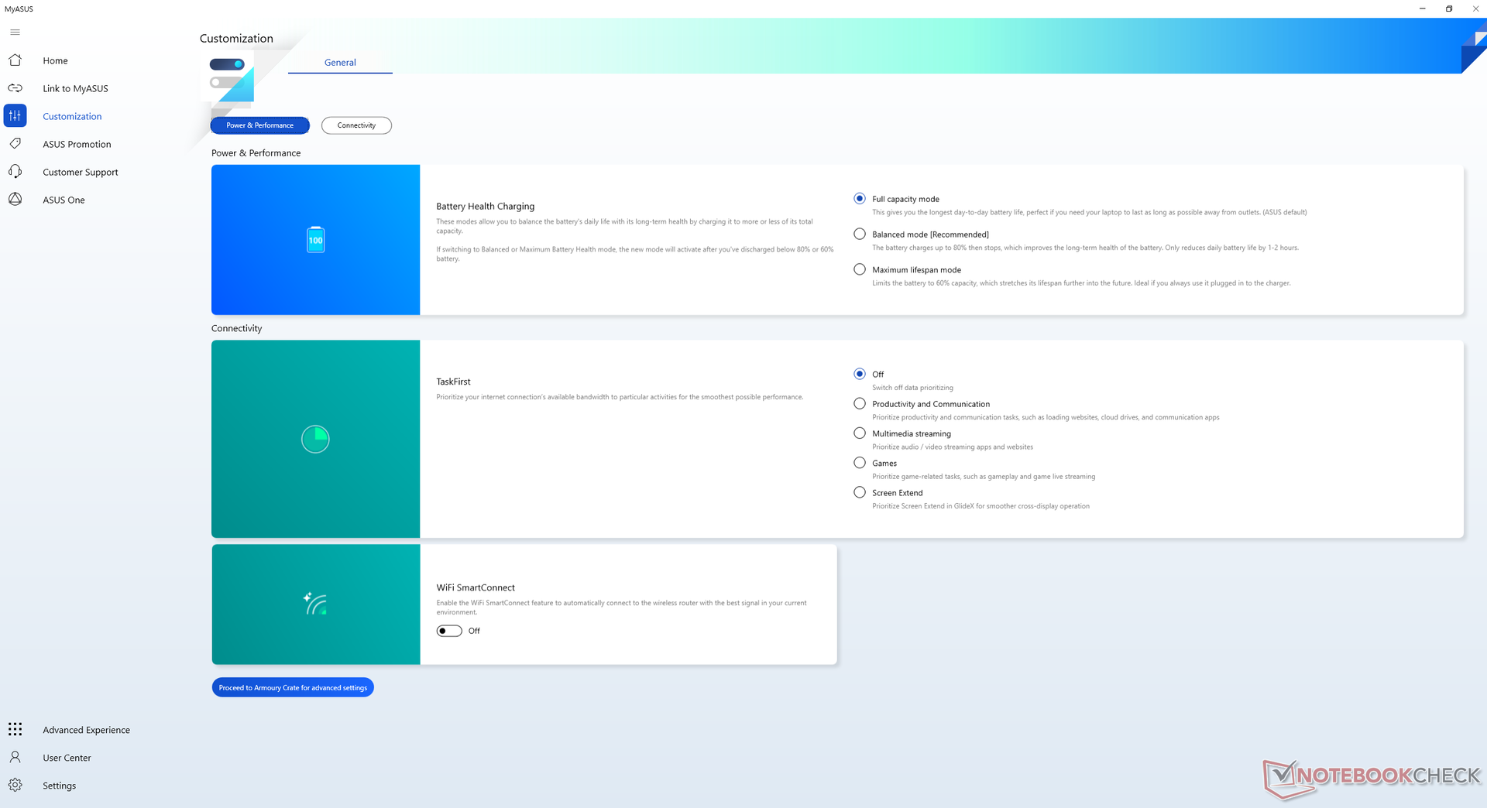This screenshot has height=808, width=1487.
Task: Open ASUS Promotion tag icon
Action: click(x=15, y=144)
